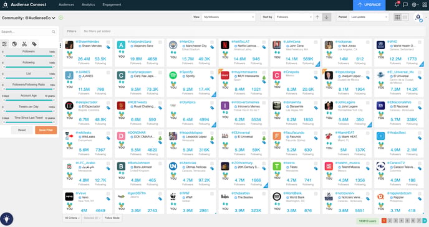Open the Selected dropdown at bottom

tap(92, 218)
